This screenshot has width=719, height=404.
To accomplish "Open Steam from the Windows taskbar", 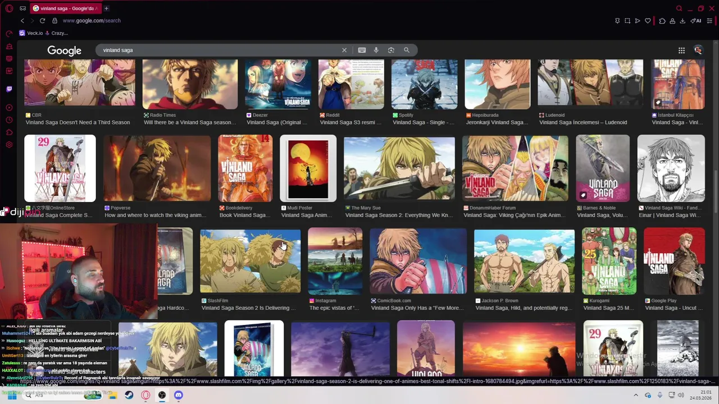I will click(x=129, y=395).
